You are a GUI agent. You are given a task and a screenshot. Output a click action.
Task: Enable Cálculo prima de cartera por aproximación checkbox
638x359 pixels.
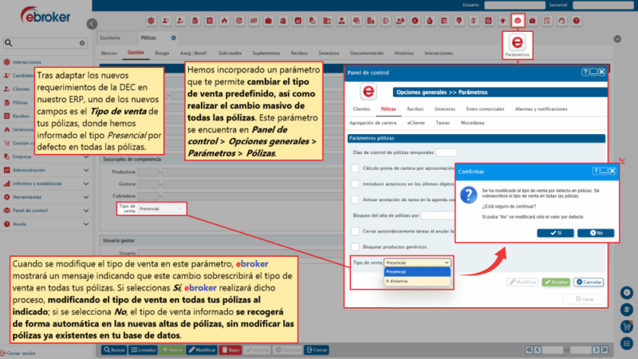tap(355, 168)
